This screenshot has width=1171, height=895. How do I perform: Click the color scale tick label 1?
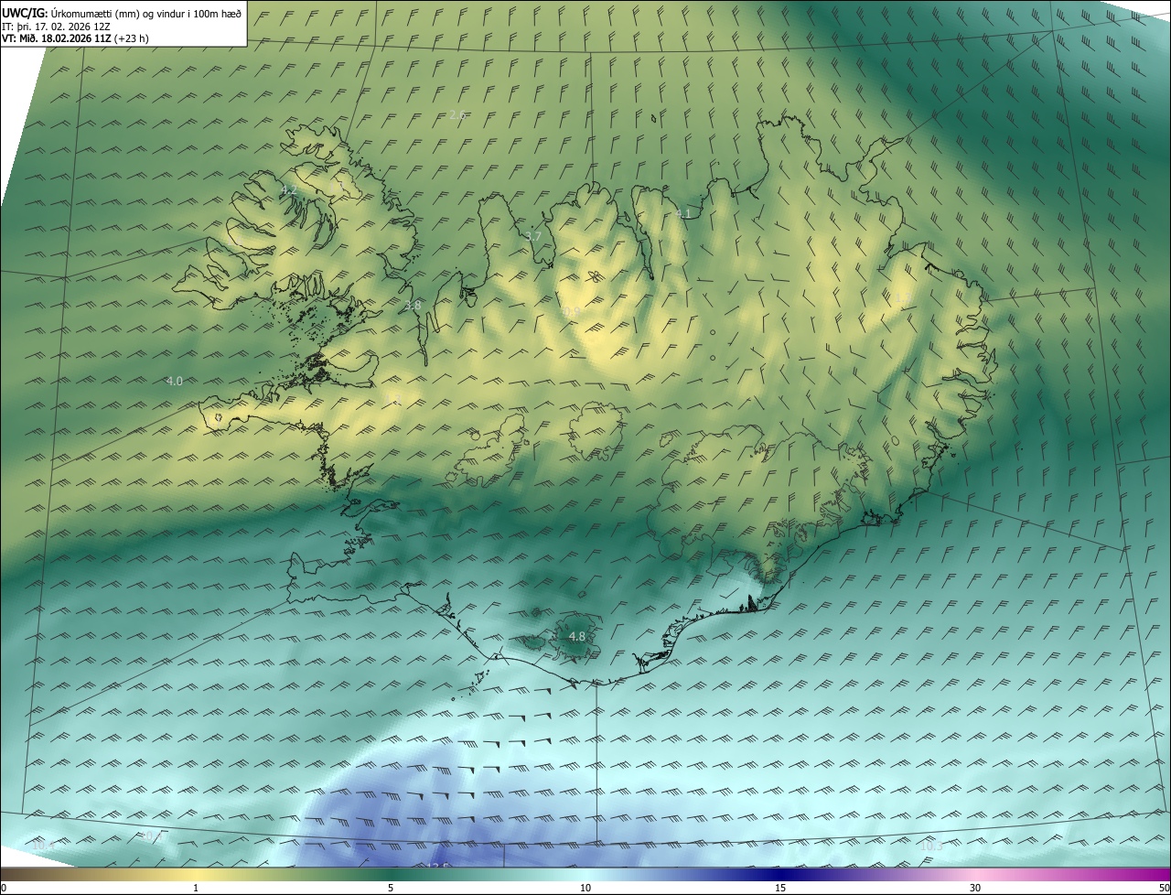[196, 888]
